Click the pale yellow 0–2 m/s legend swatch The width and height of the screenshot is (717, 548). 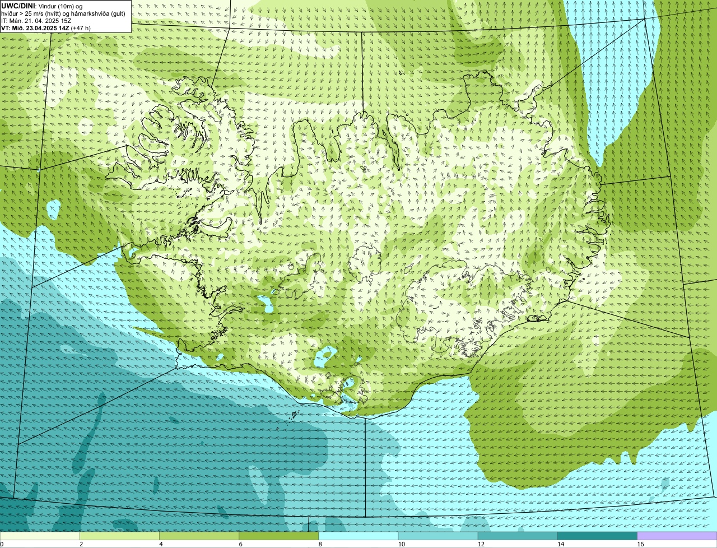[40, 536]
